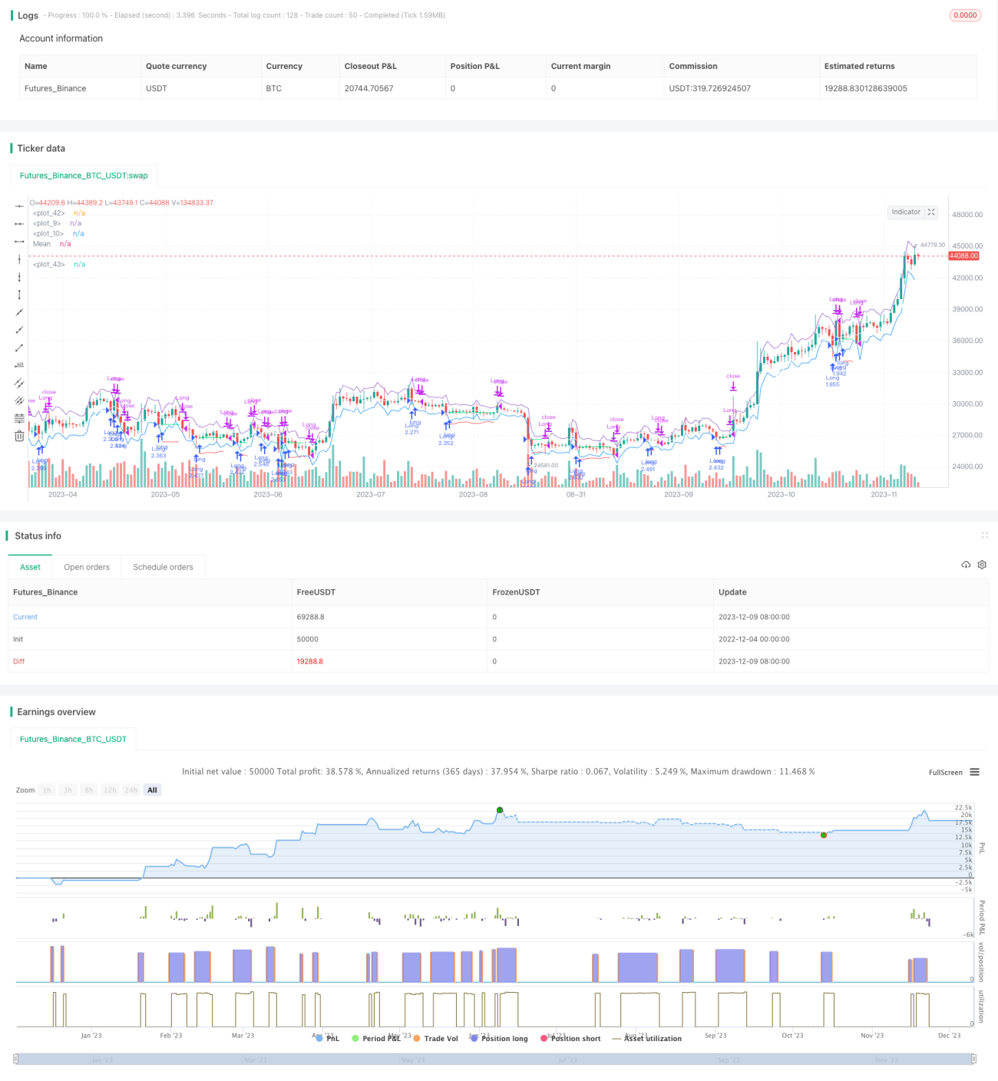Toggle Position long series visibility

tap(500, 1038)
